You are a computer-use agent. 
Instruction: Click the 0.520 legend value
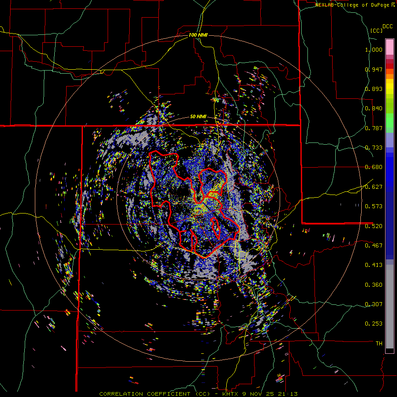coord(374,226)
